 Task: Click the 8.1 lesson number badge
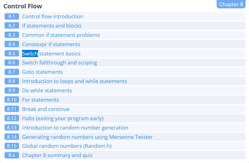(x=12, y=16)
